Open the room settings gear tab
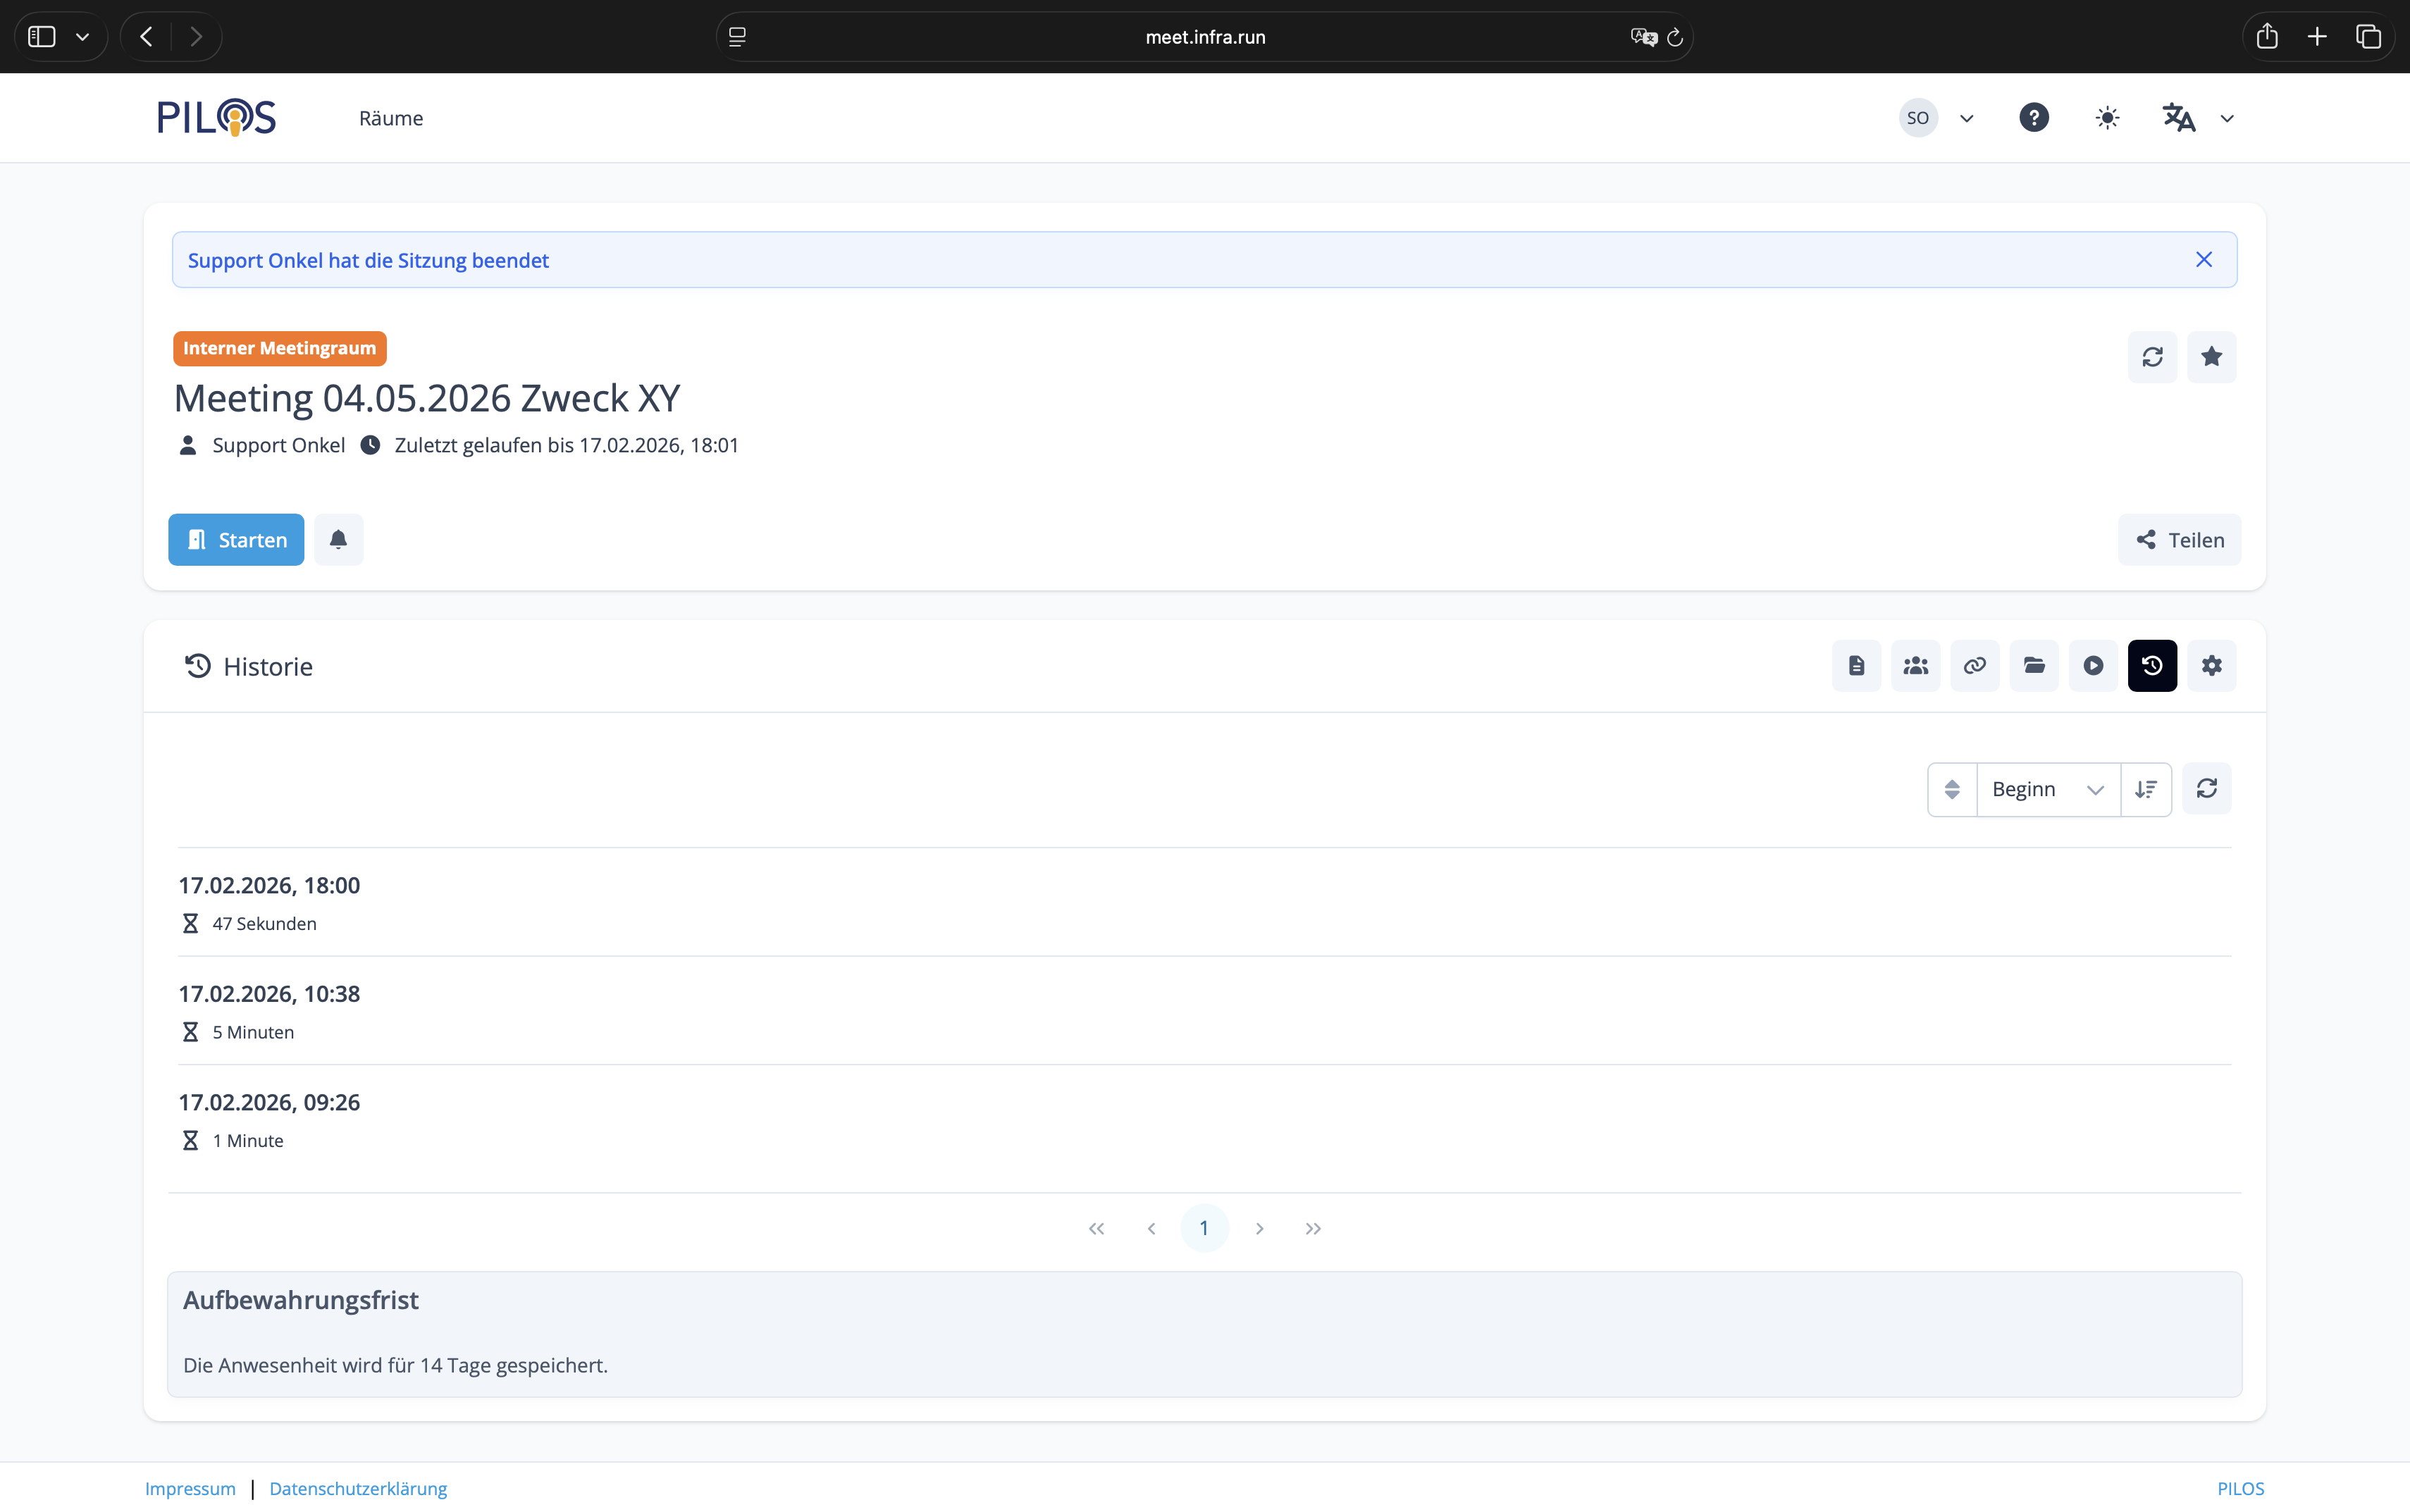Viewport: 2410px width, 1512px height. point(2211,666)
